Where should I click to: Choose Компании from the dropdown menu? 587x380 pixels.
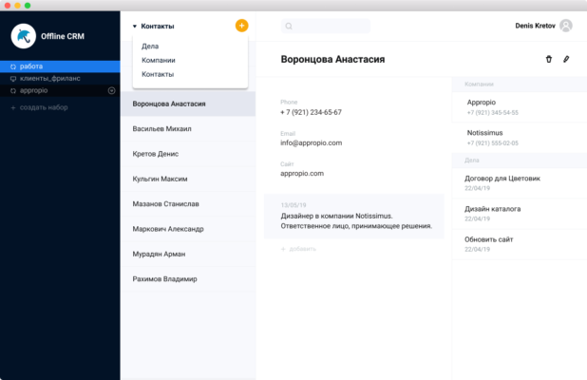158,60
